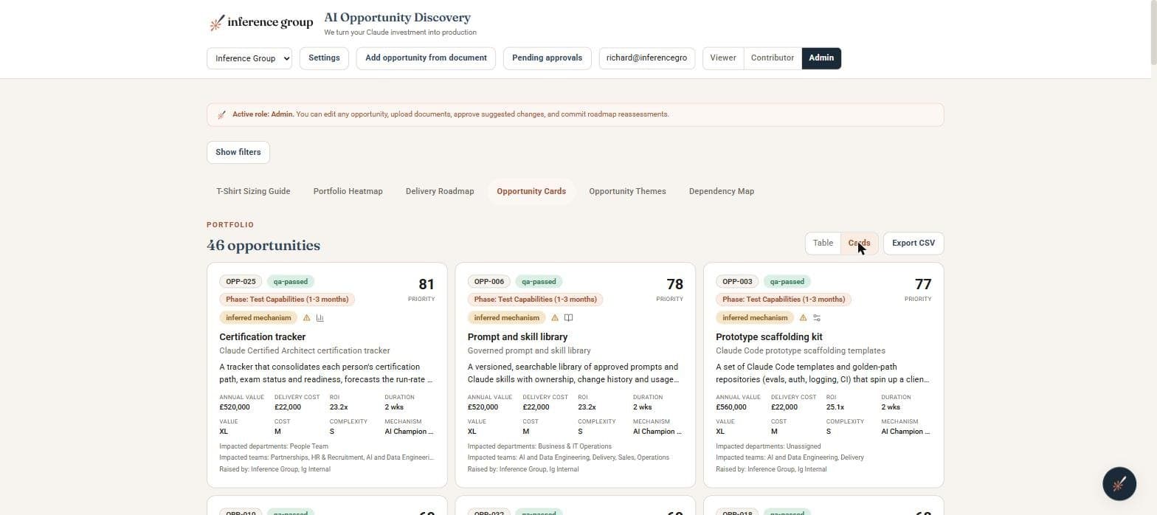This screenshot has width=1157, height=515.
Task: Open the floating assistant spark button
Action: [x=1119, y=484]
